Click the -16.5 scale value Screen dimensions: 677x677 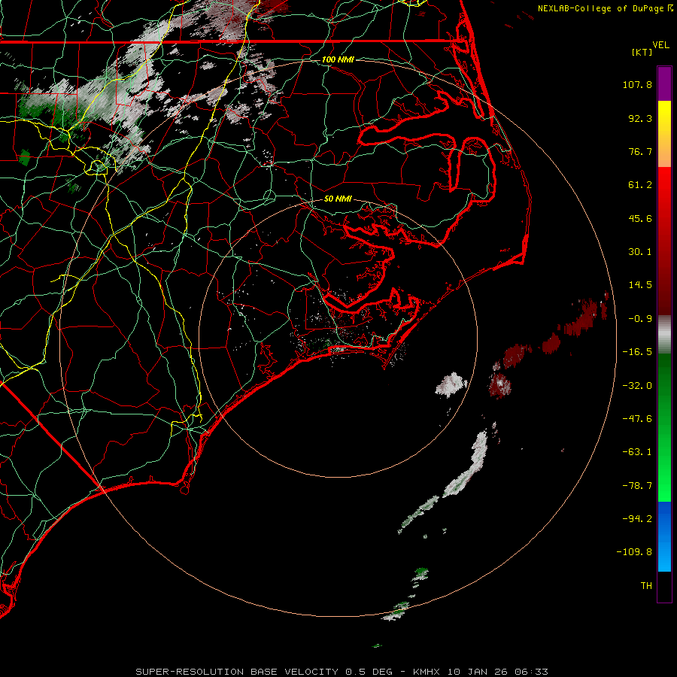click(637, 352)
